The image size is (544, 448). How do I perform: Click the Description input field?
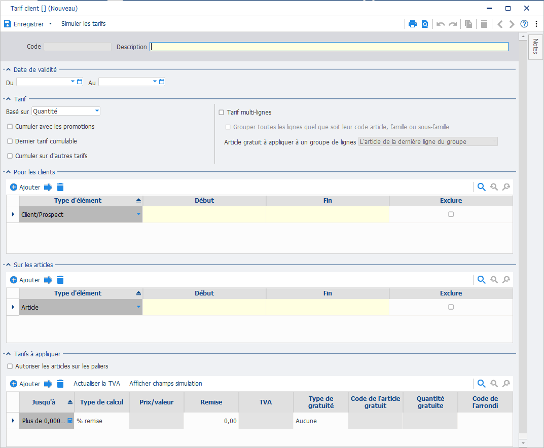pyautogui.click(x=330, y=46)
